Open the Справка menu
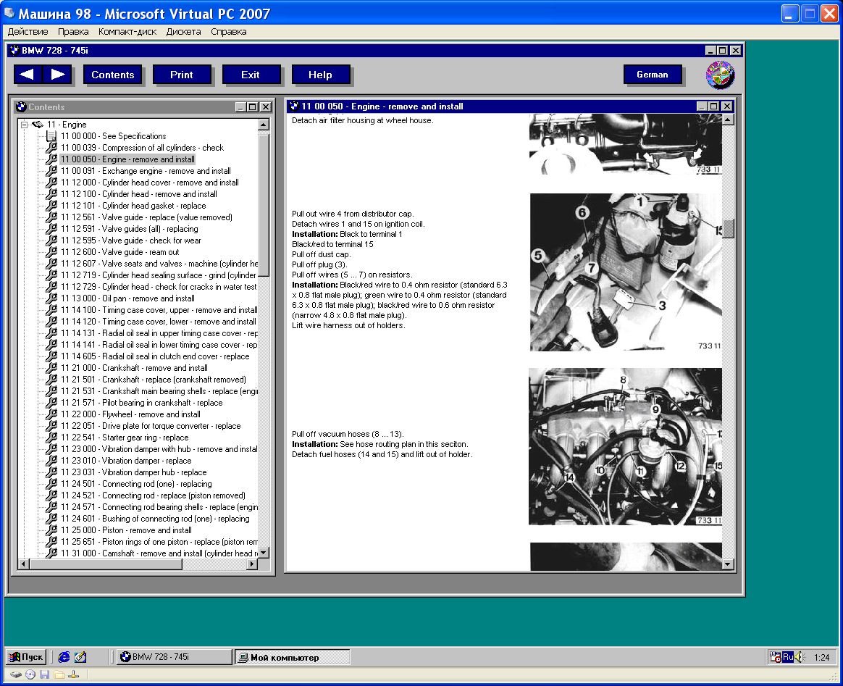This screenshot has width=843, height=686. (229, 32)
